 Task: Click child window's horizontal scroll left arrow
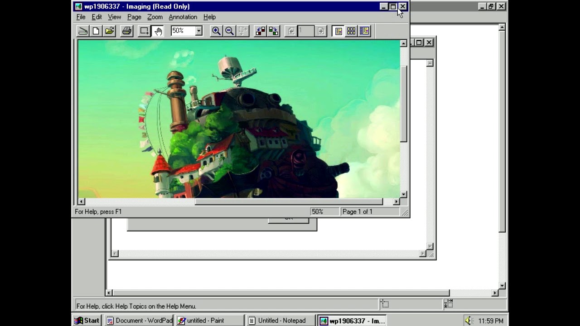point(115,254)
